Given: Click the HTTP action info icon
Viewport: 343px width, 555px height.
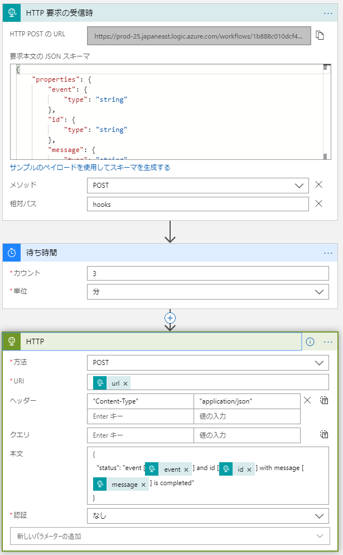Looking at the screenshot, I should 311,342.
